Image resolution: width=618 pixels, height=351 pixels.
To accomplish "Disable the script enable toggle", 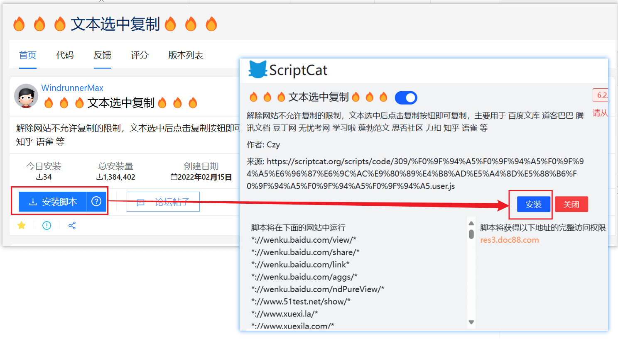I will tap(406, 97).
